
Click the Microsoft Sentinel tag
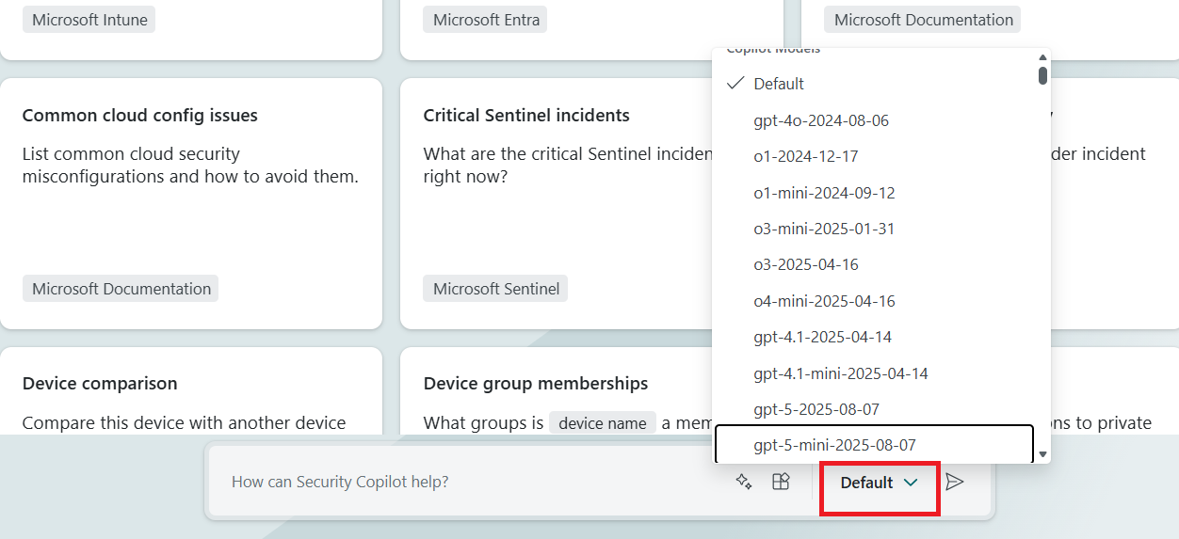496,289
